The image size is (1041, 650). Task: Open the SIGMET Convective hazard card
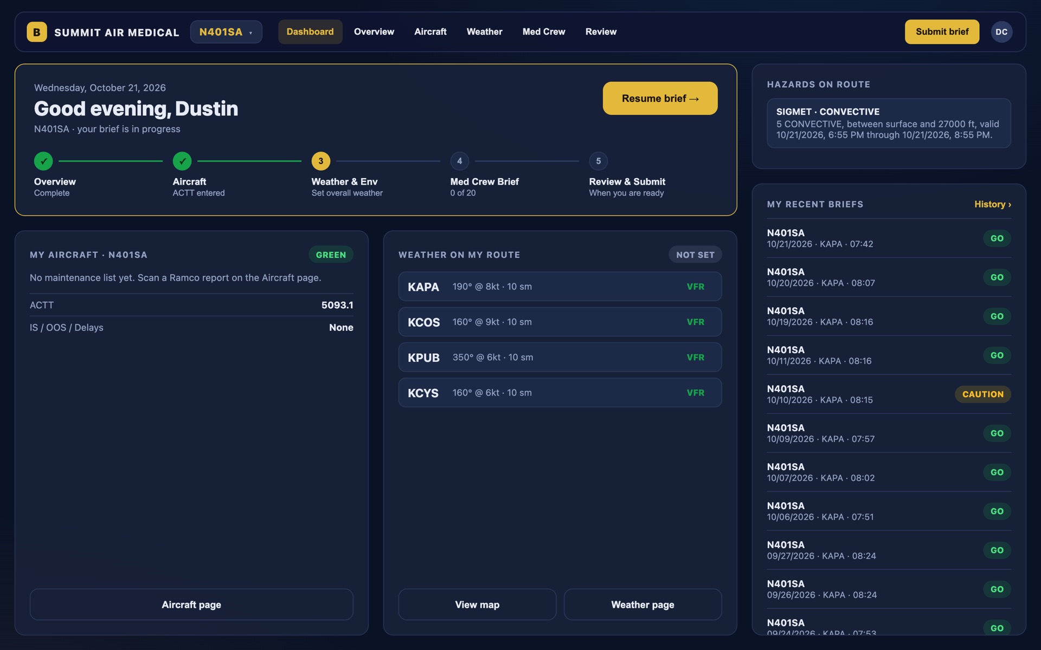[889, 123]
